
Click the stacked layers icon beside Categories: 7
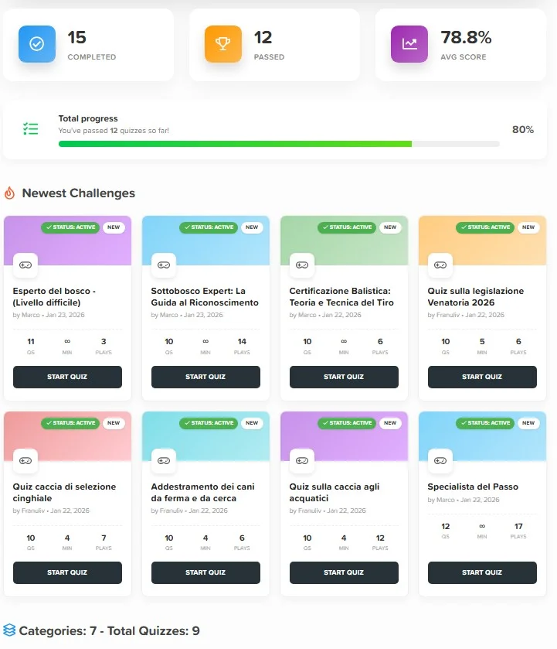[x=11, y=630]
